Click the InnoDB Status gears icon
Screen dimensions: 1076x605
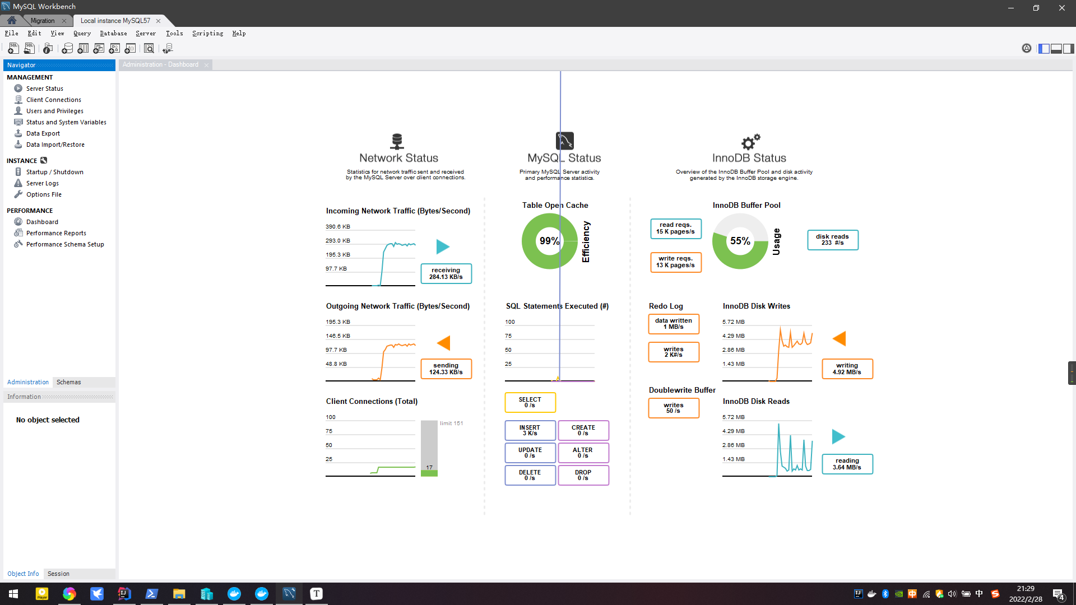[x=750, y=142]
